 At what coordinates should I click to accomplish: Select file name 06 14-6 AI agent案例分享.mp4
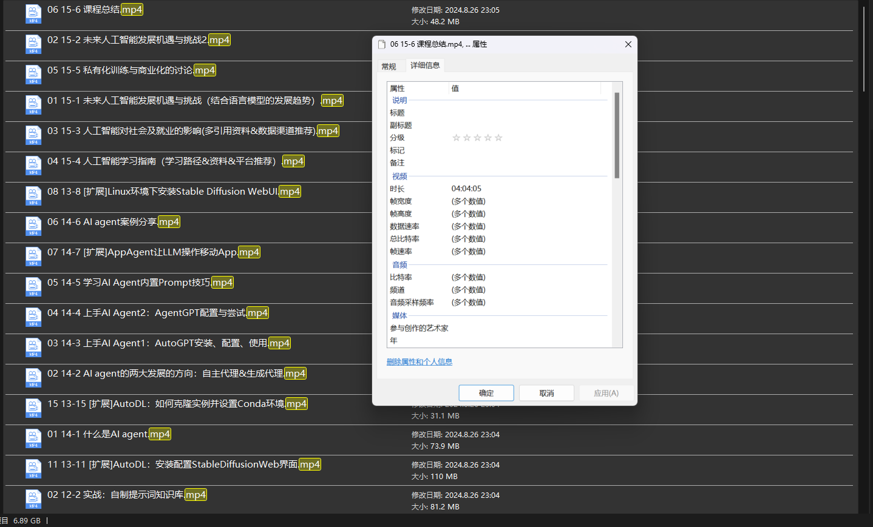click(x=114, y=222)
